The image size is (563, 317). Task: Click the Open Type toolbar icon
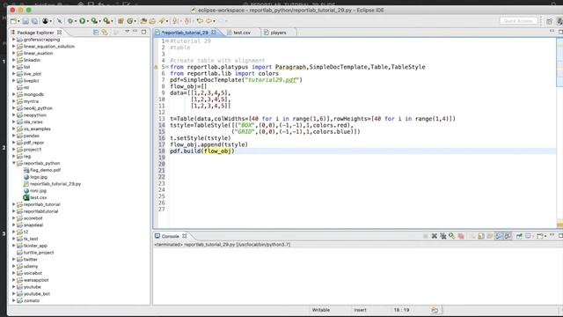click(x=143, y=21)
